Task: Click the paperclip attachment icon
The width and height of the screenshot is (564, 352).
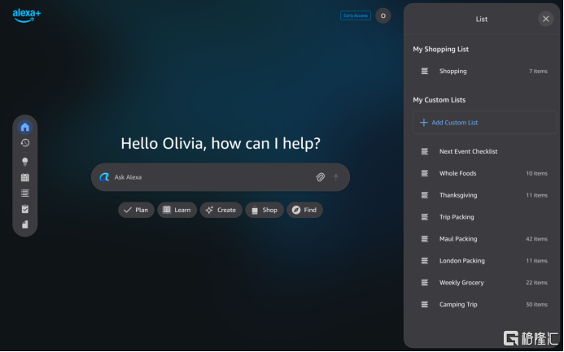Action: click(x=321, y=177)
